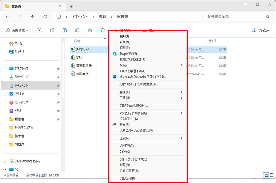Screen dimensions: 276x183
Task: Expand the 送る(N) submenu
Action: click(x=182, y=138)
